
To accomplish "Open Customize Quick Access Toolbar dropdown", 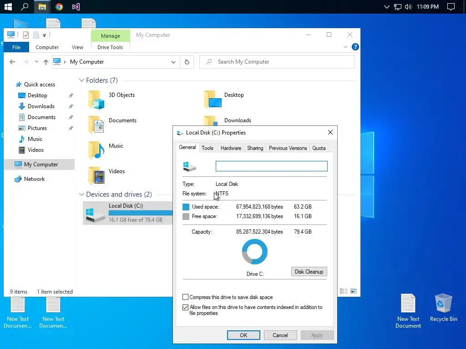I will [x=44, y=35].
